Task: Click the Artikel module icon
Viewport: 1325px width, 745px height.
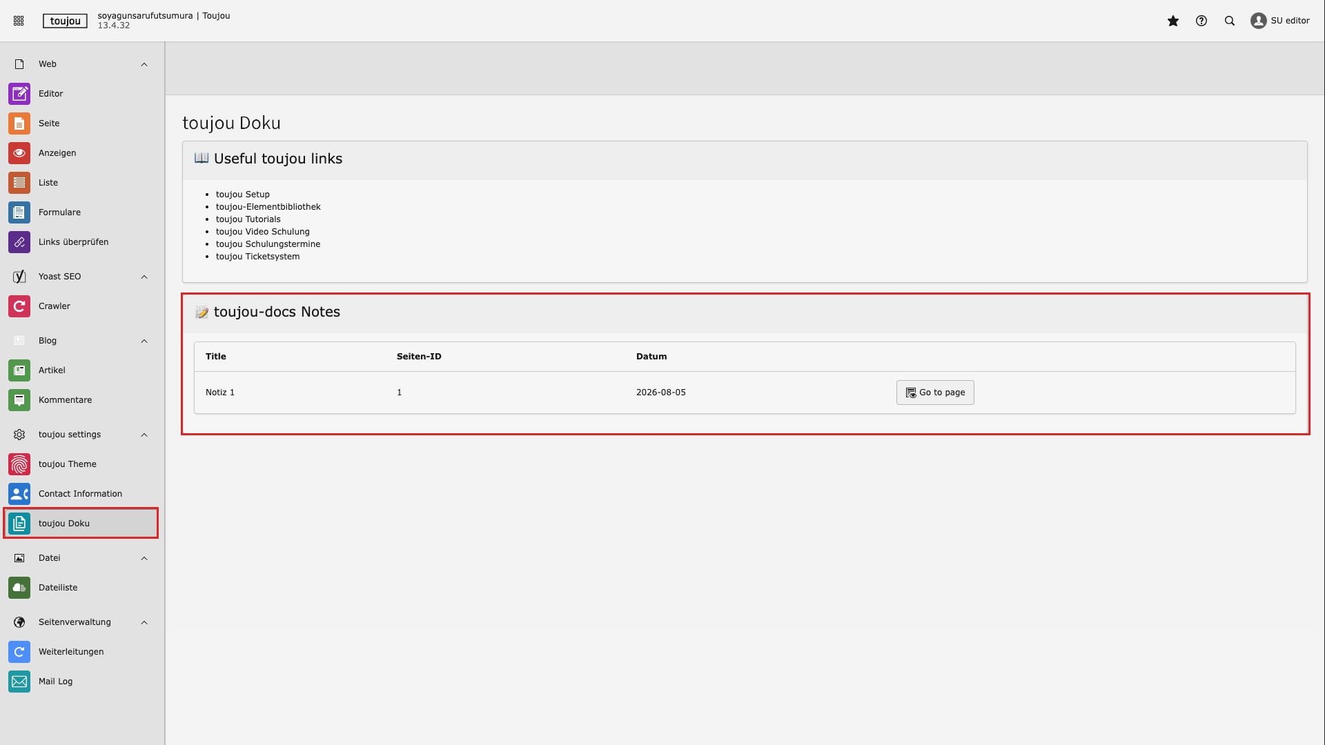Action: (19, 370)
